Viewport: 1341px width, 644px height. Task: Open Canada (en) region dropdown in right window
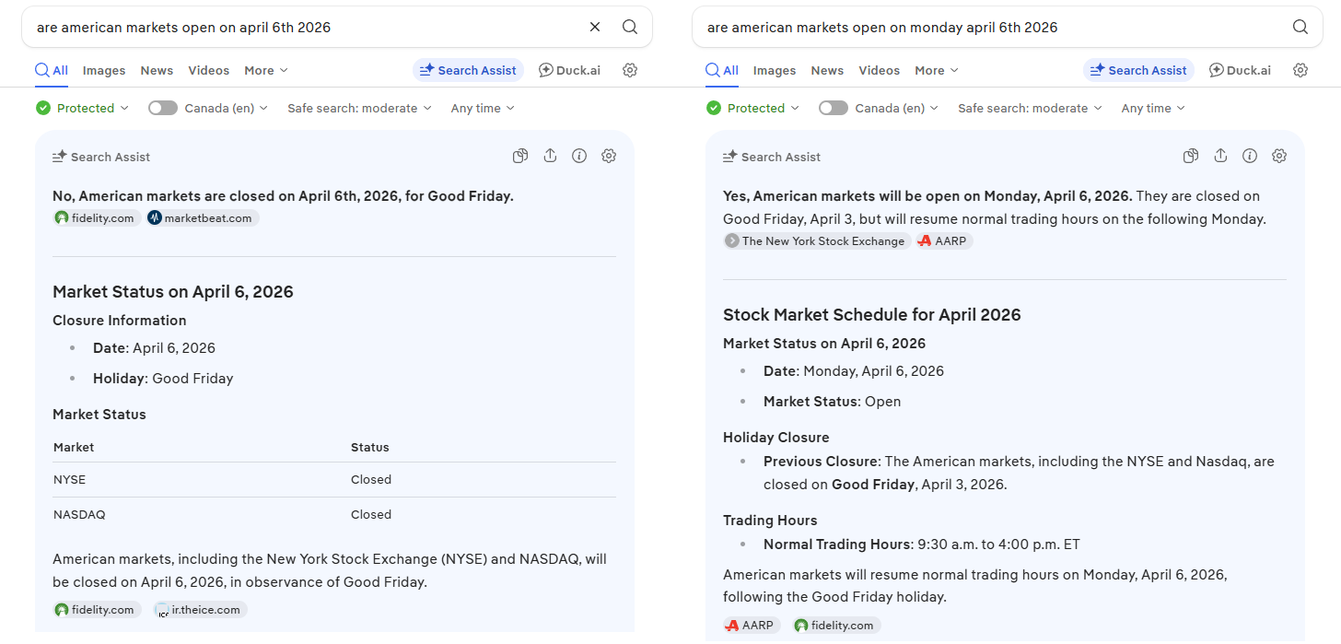click(897, 108)
